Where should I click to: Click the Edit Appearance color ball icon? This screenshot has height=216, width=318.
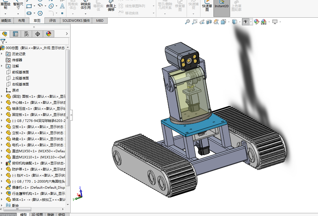(257, 22)
